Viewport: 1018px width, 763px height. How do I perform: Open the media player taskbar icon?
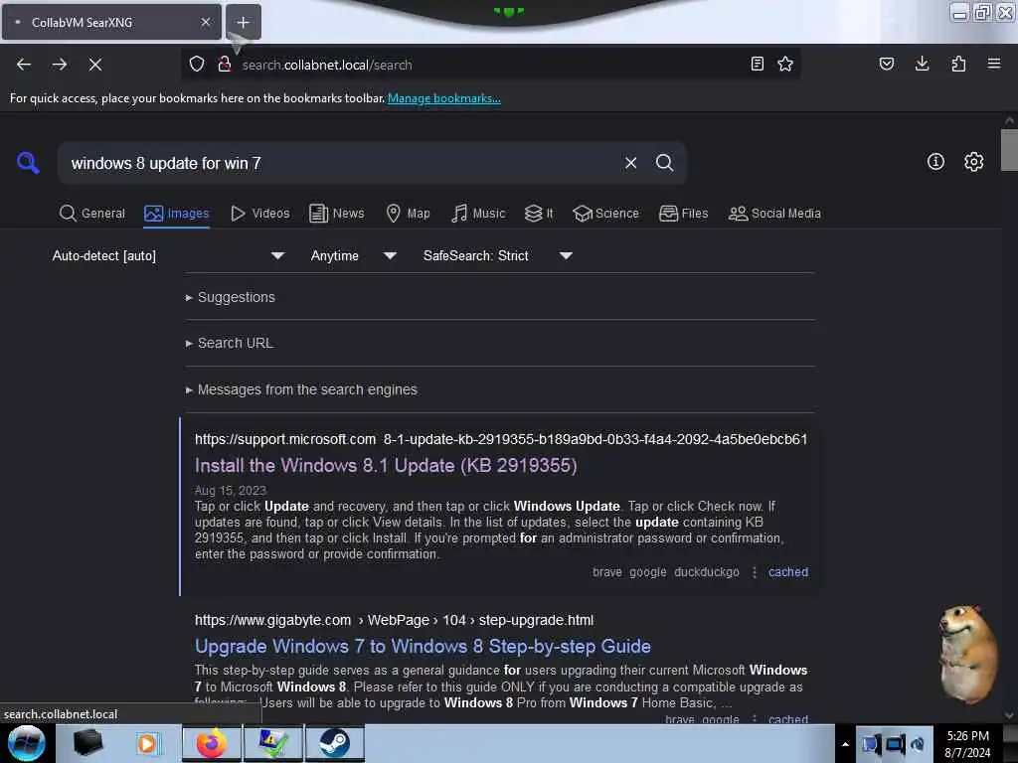point(147,743)
